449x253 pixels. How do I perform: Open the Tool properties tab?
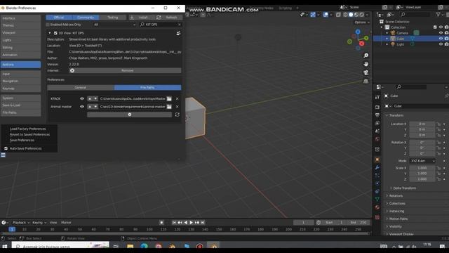(x=377, y=97)
